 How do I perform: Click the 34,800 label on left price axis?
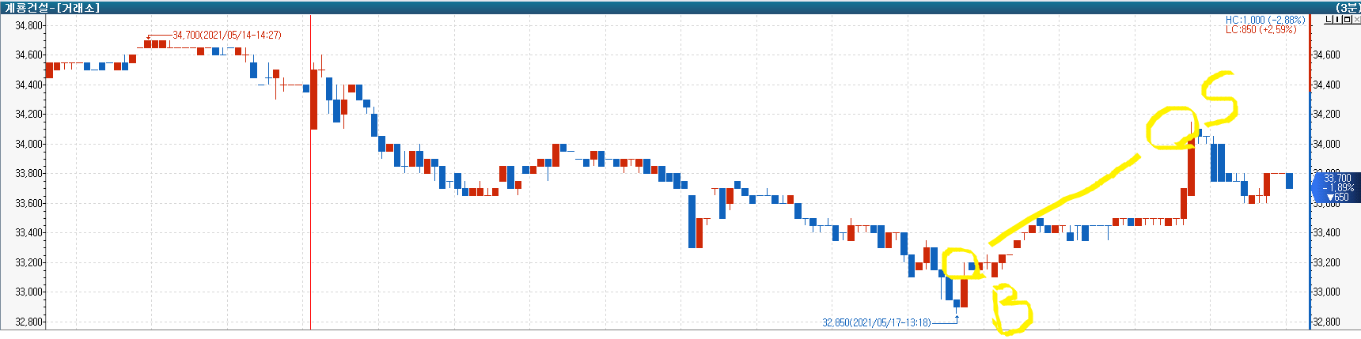point(28,25)
